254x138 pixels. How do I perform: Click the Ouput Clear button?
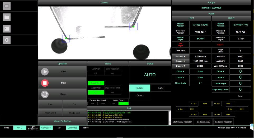[x=118, y=100]
